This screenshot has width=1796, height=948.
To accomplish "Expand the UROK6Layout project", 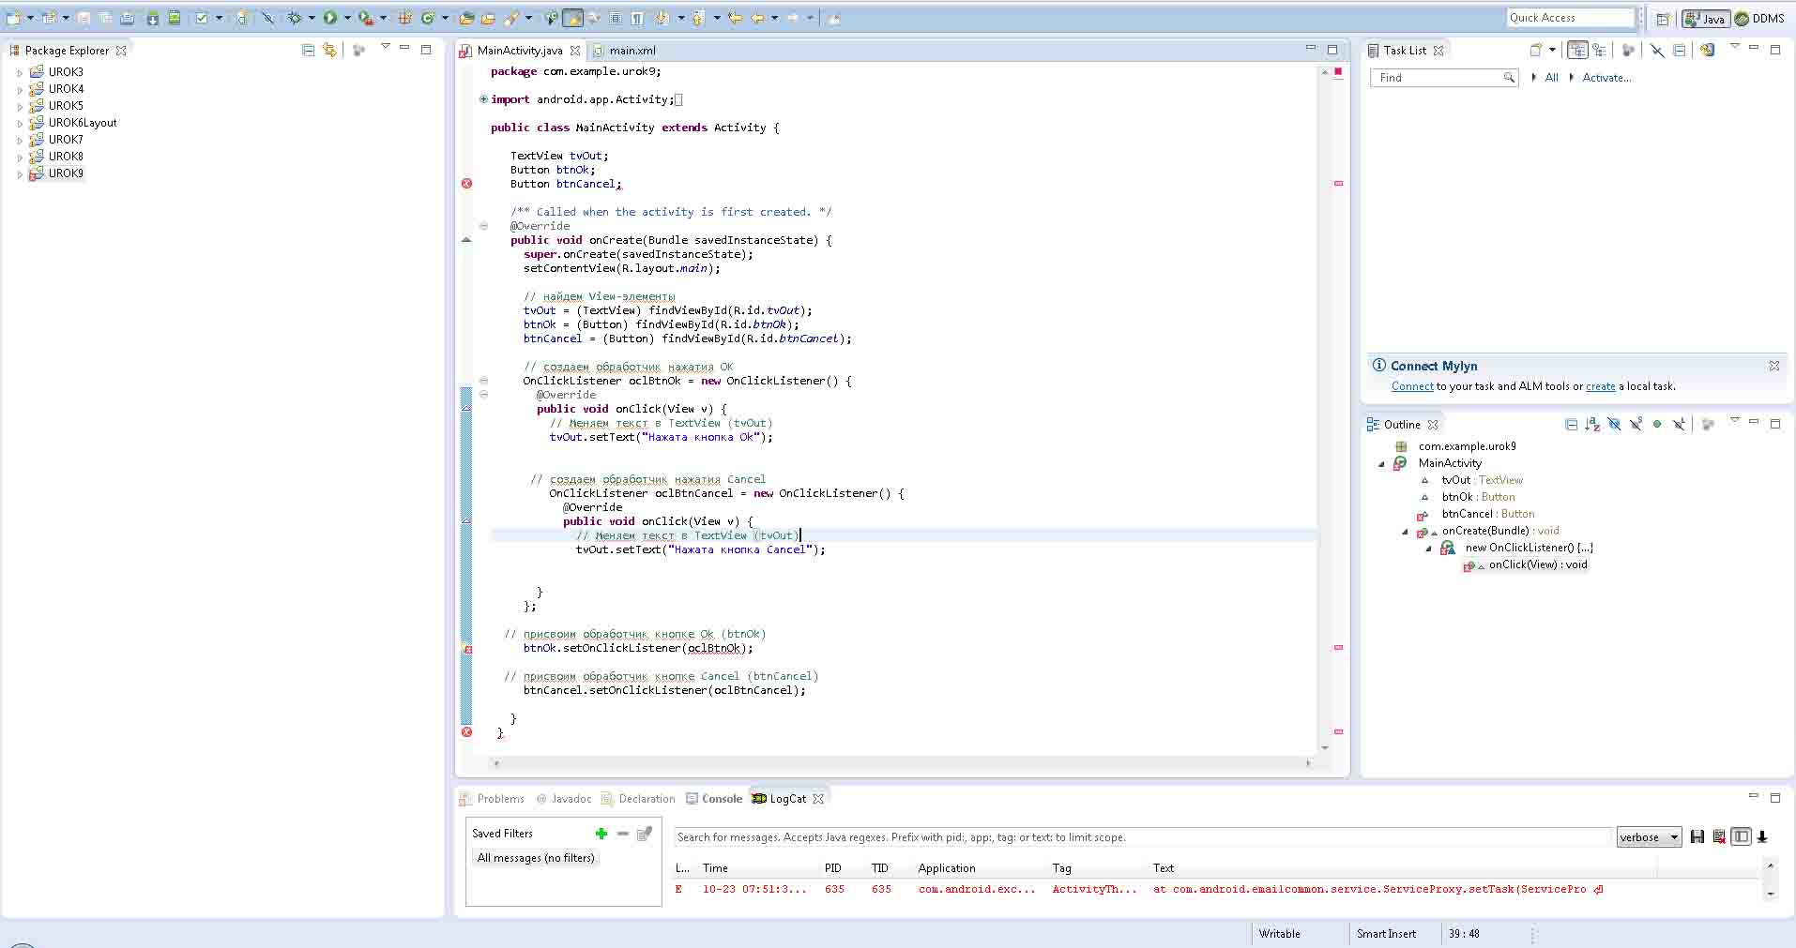I will (20, 123).
